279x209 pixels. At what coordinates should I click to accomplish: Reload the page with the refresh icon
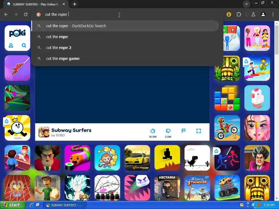(26, 14)
